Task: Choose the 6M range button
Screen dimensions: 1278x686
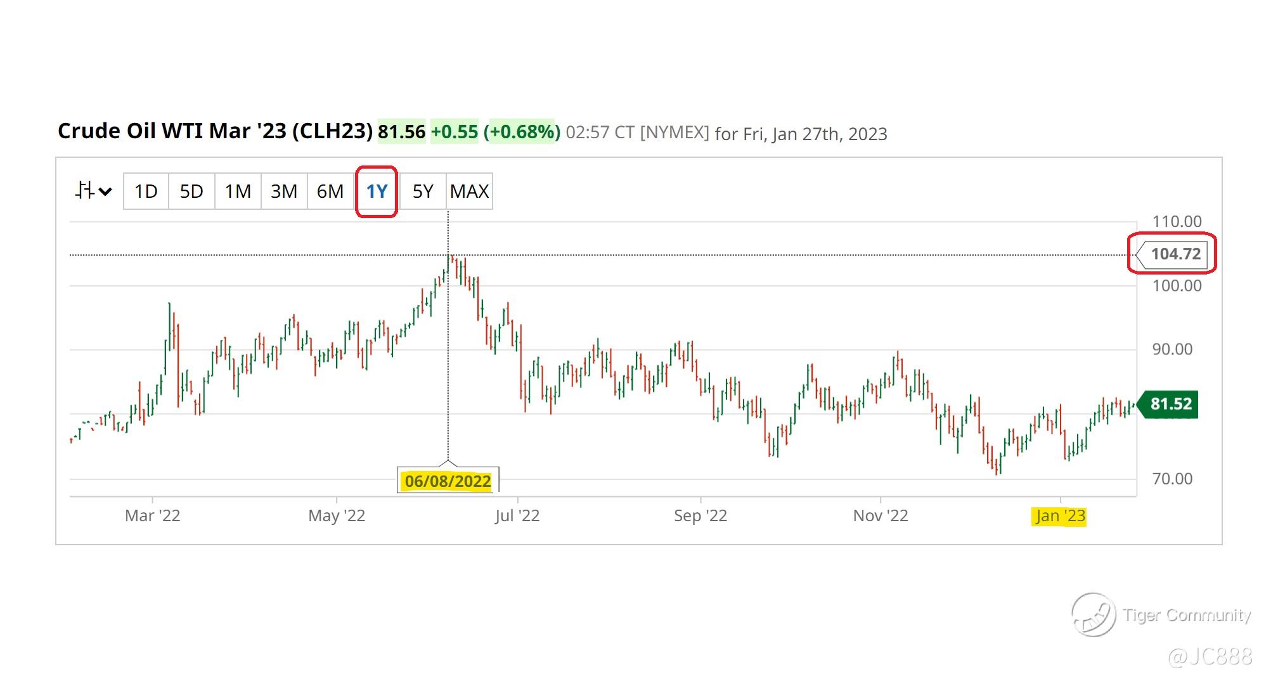Action: (x=330, y=191)
